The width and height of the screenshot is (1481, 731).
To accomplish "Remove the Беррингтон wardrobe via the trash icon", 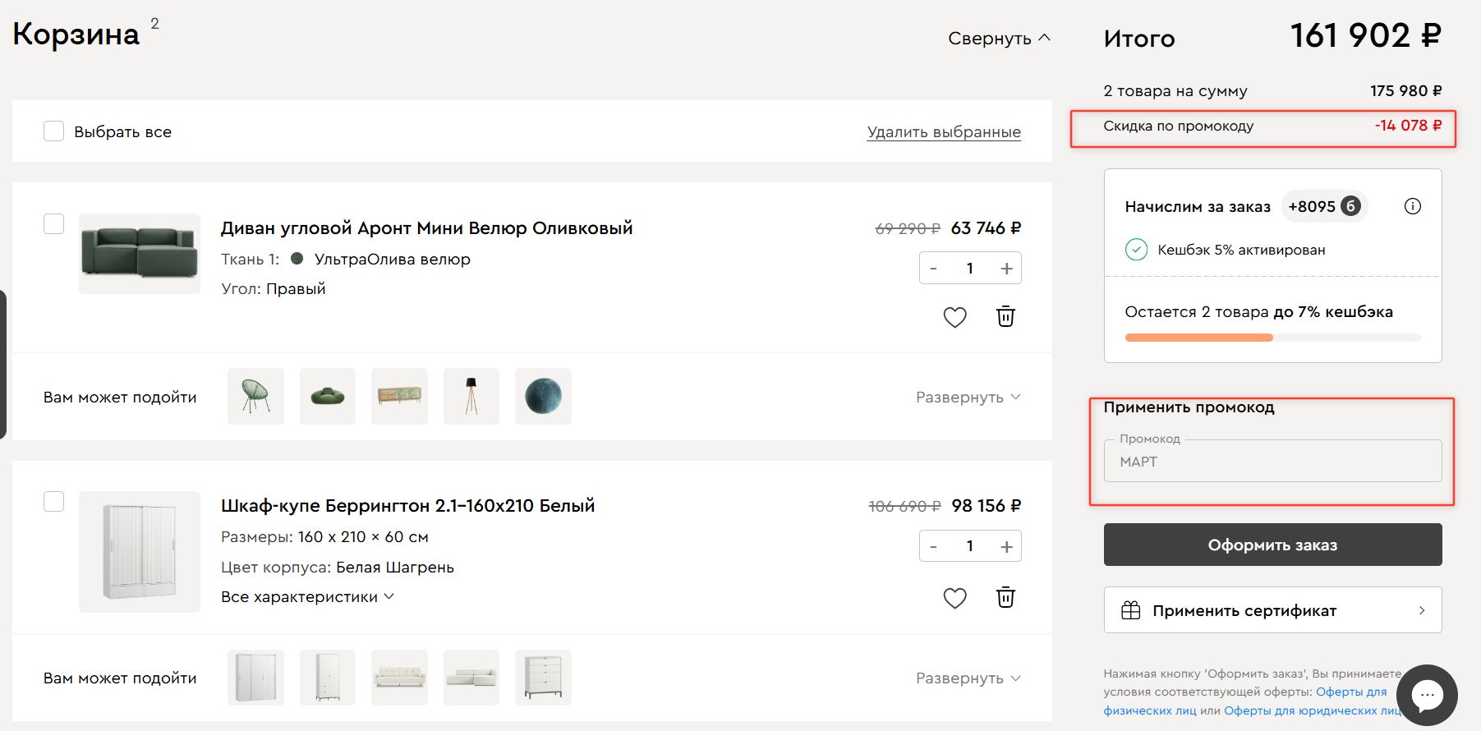I will (1005, 598).
